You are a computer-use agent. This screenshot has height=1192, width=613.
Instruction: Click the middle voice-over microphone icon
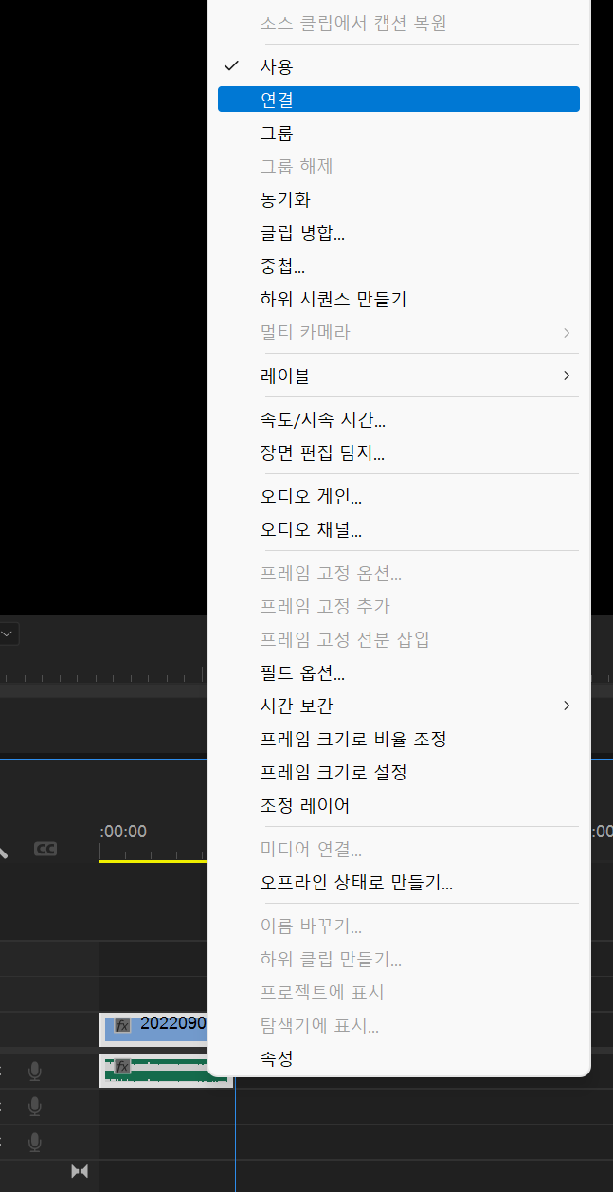coord(35,1107)
